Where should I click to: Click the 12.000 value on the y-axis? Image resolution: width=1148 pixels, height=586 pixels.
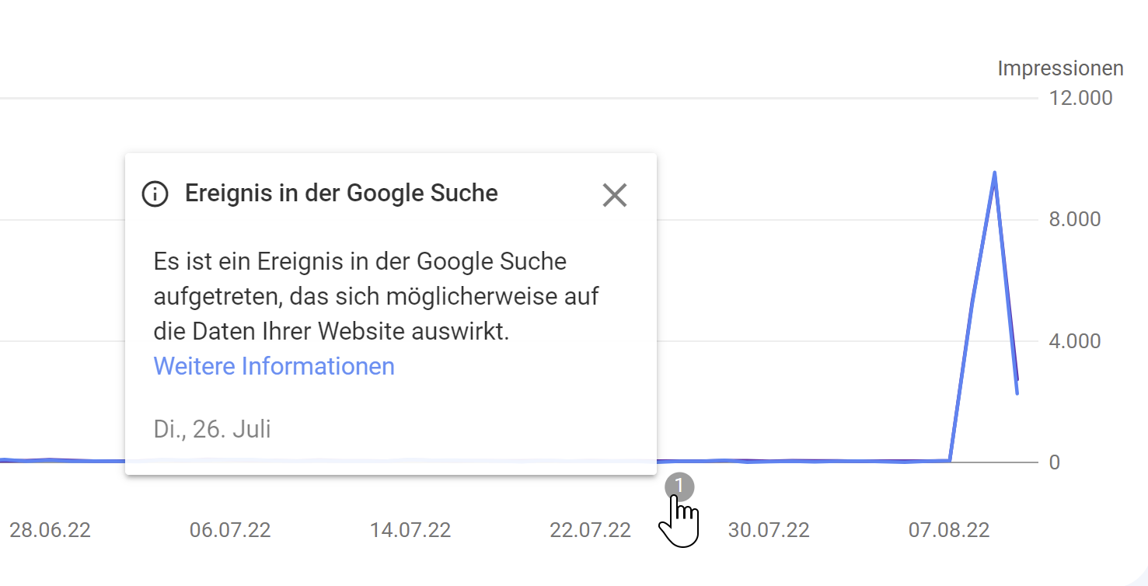click(1083, 97)
